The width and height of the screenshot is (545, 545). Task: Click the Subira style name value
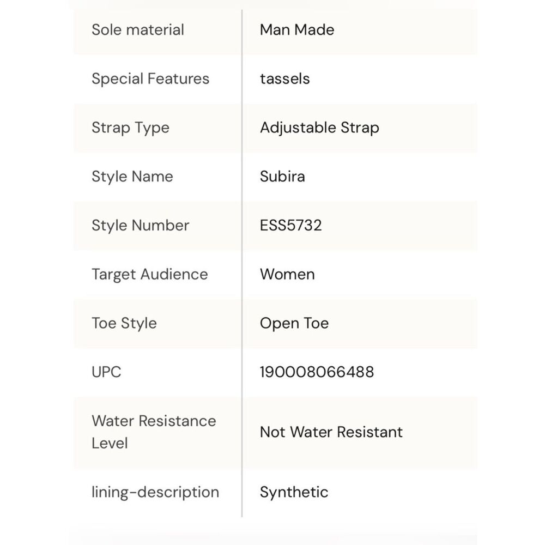(282, 177)
